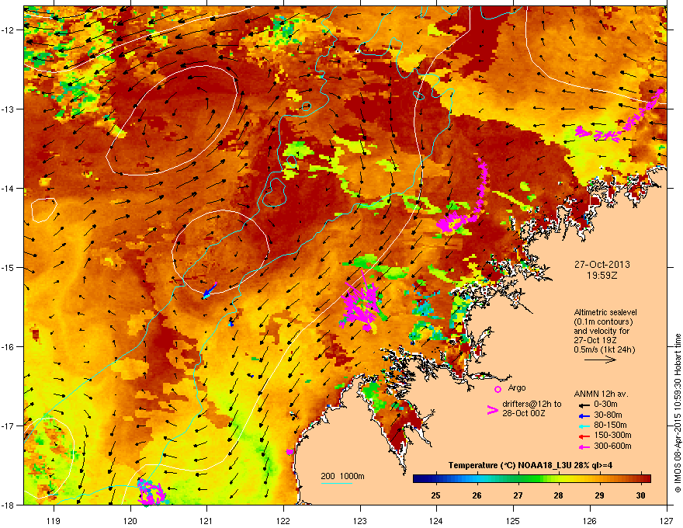The width and height of the screenshot is (683, 528).
Task: Click the latitude axis label '-13'
Action: pos(9,109)
